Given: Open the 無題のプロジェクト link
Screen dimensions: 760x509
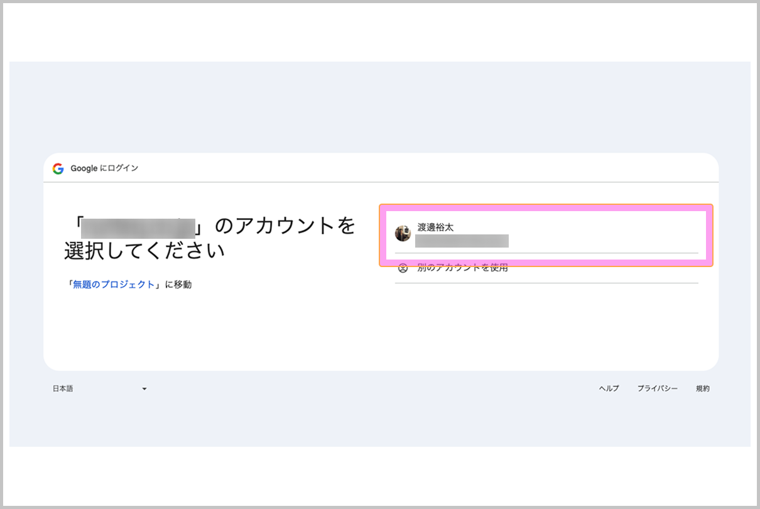Looking at the screenshot, I should [114, 285].
